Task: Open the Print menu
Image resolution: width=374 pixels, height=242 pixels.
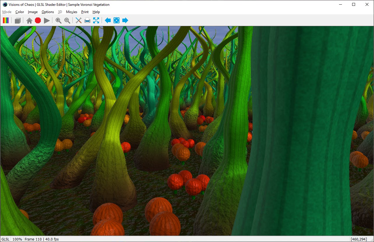Action: pos(85,12)
